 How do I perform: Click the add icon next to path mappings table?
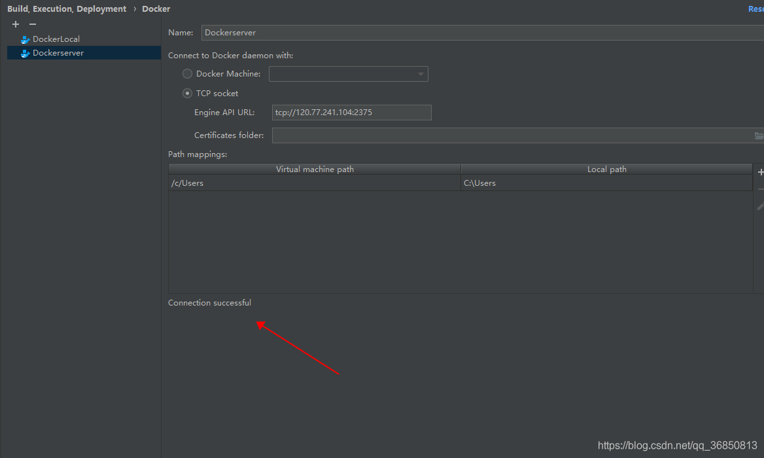pyautogui.click(x=759, y=172)
